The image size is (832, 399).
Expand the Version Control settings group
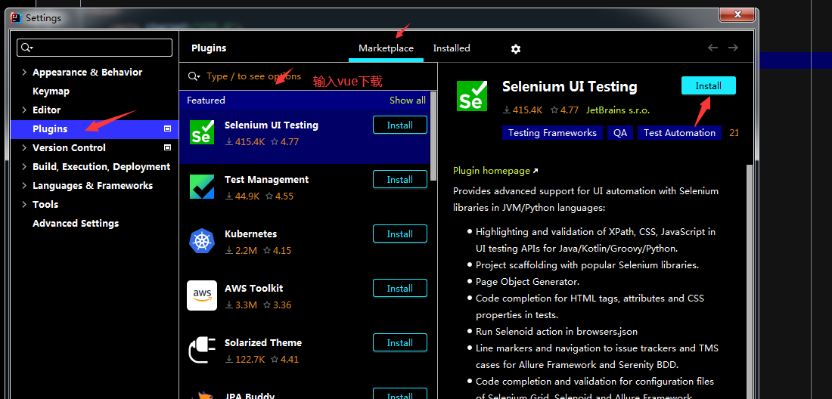(x=24, y=147)
